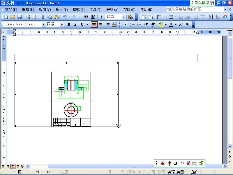Image resolution: width=233 pixels, height=175 pixels.
Task: Select right text alignment
Action: pos(107,24)
